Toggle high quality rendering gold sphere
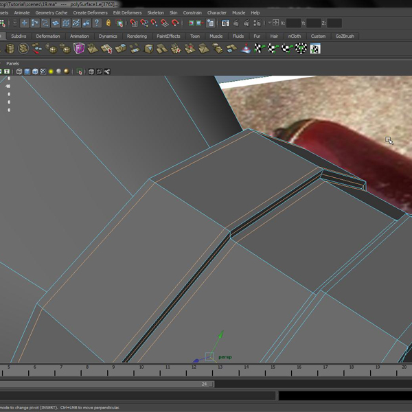This screenshot has height=412, width=412. (67, 71)
